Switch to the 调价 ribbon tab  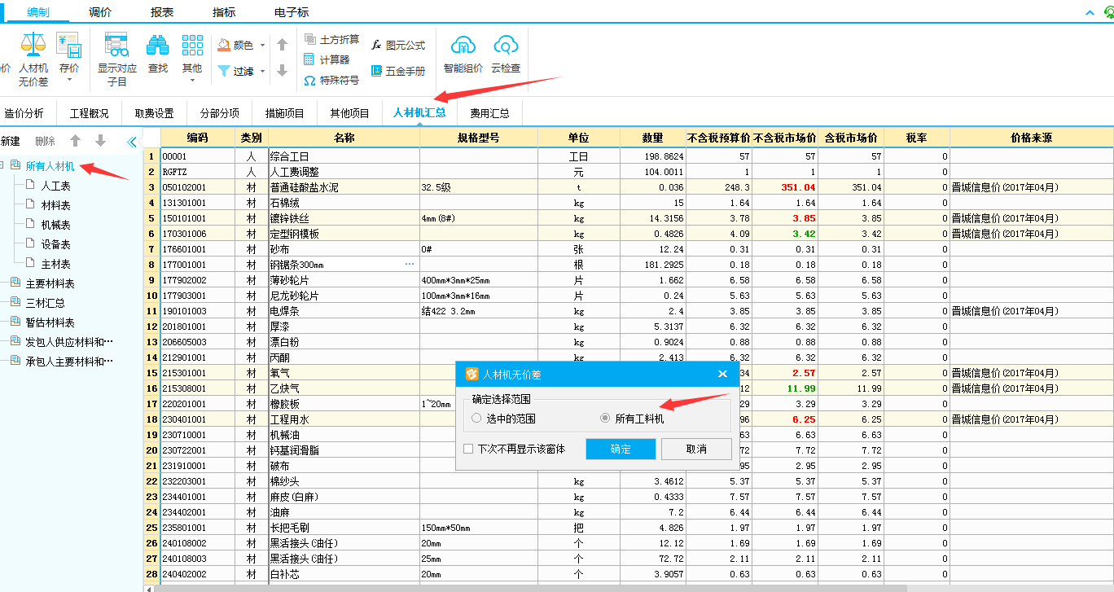pyautogui.click(x=100, y=12)
